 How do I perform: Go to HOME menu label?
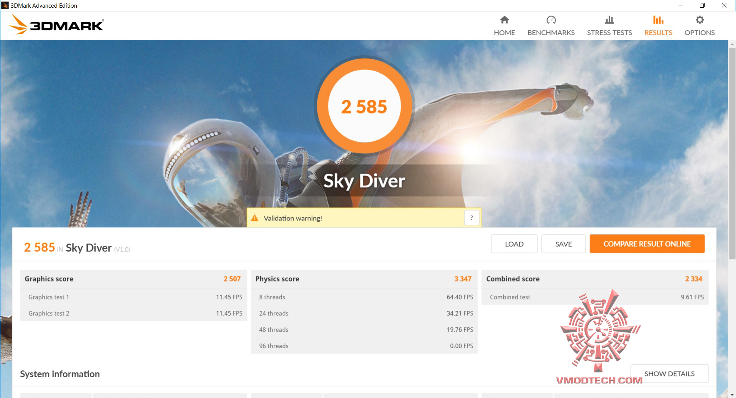point(504,33)
